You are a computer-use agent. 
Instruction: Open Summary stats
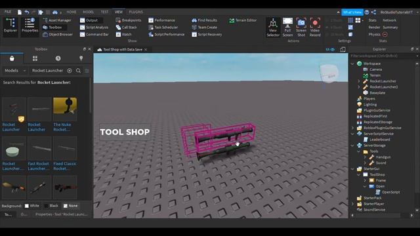click(x=390, y=28)
